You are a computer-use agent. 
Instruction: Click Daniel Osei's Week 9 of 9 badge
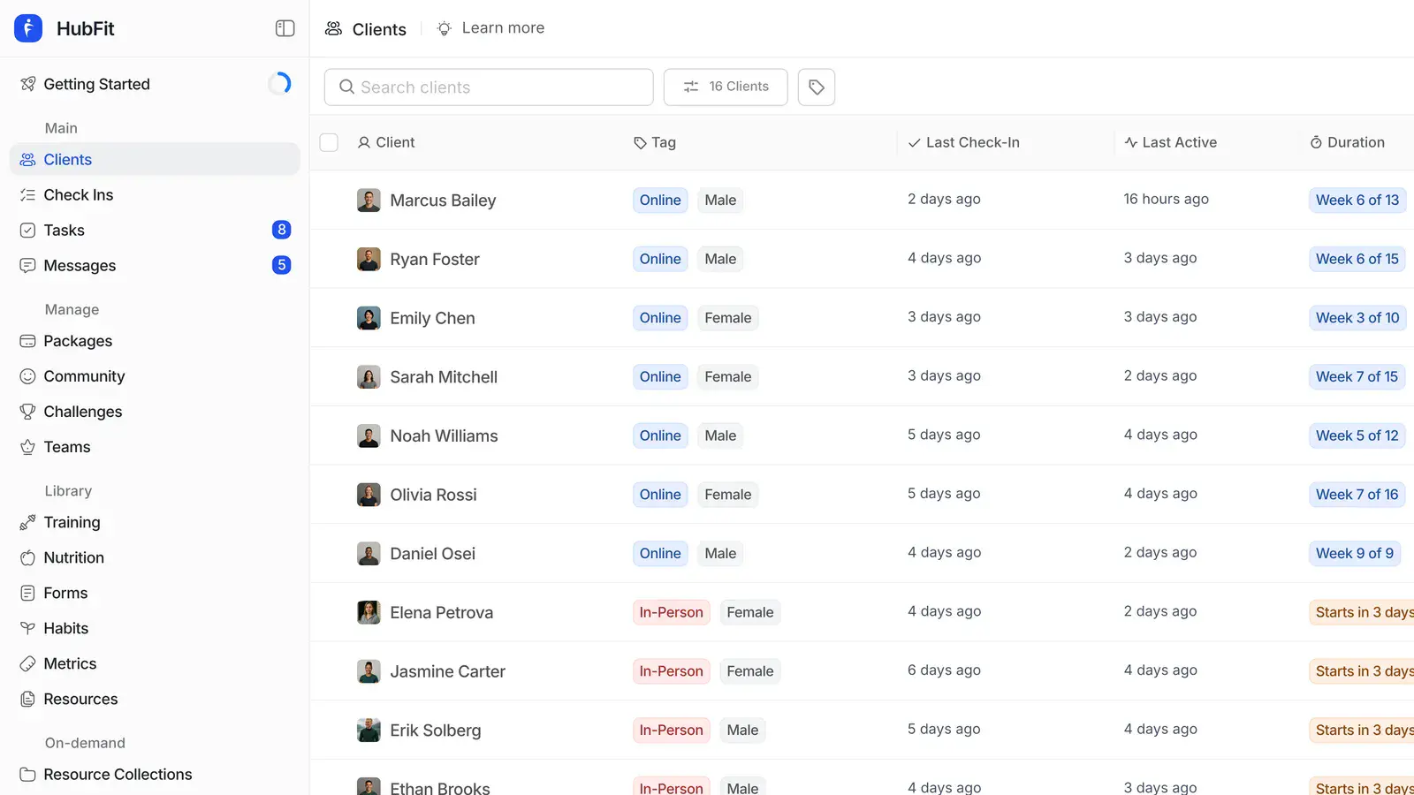1355,554
